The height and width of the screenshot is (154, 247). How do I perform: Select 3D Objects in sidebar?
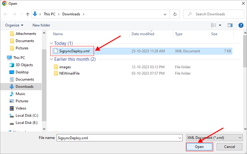24,65
